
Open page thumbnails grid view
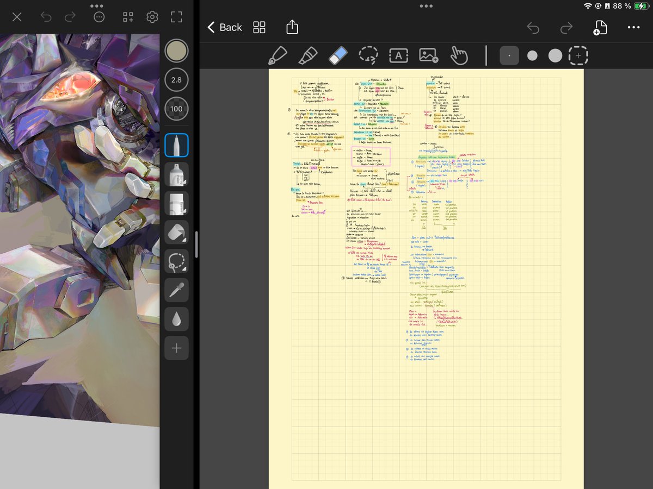260,27
